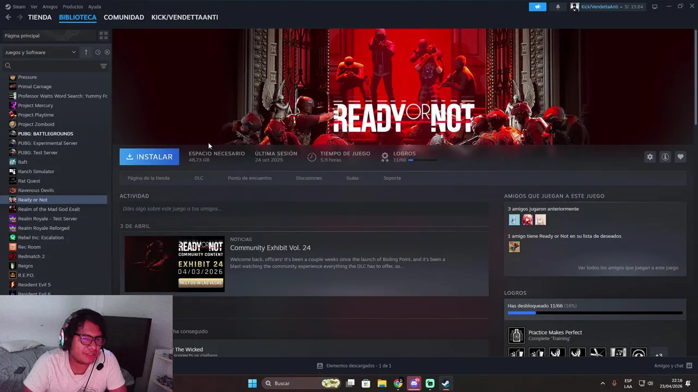Screen dimensions: 698x392
Task: Open the announcements megaphone button
Action: click(x=538, y=7)
